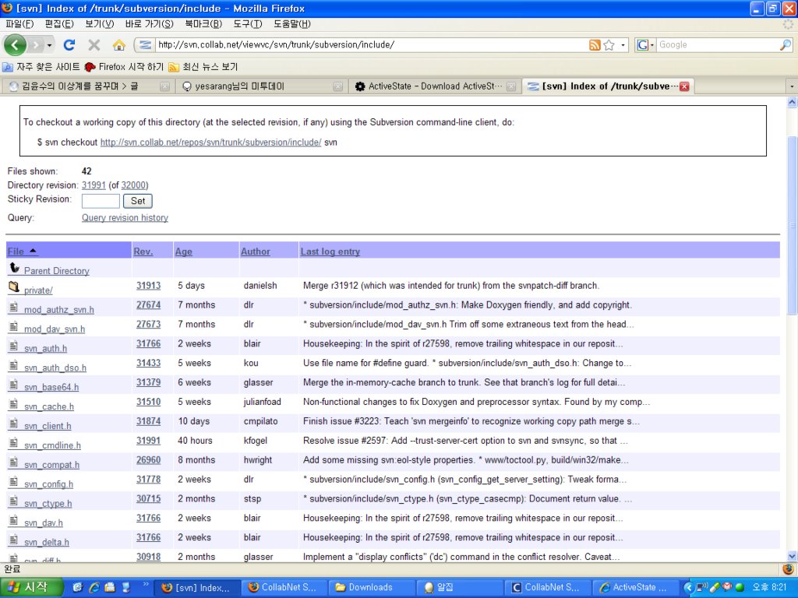Click the Stop loading X icon
Screen dimensions: 798x598
coord(94,44)
